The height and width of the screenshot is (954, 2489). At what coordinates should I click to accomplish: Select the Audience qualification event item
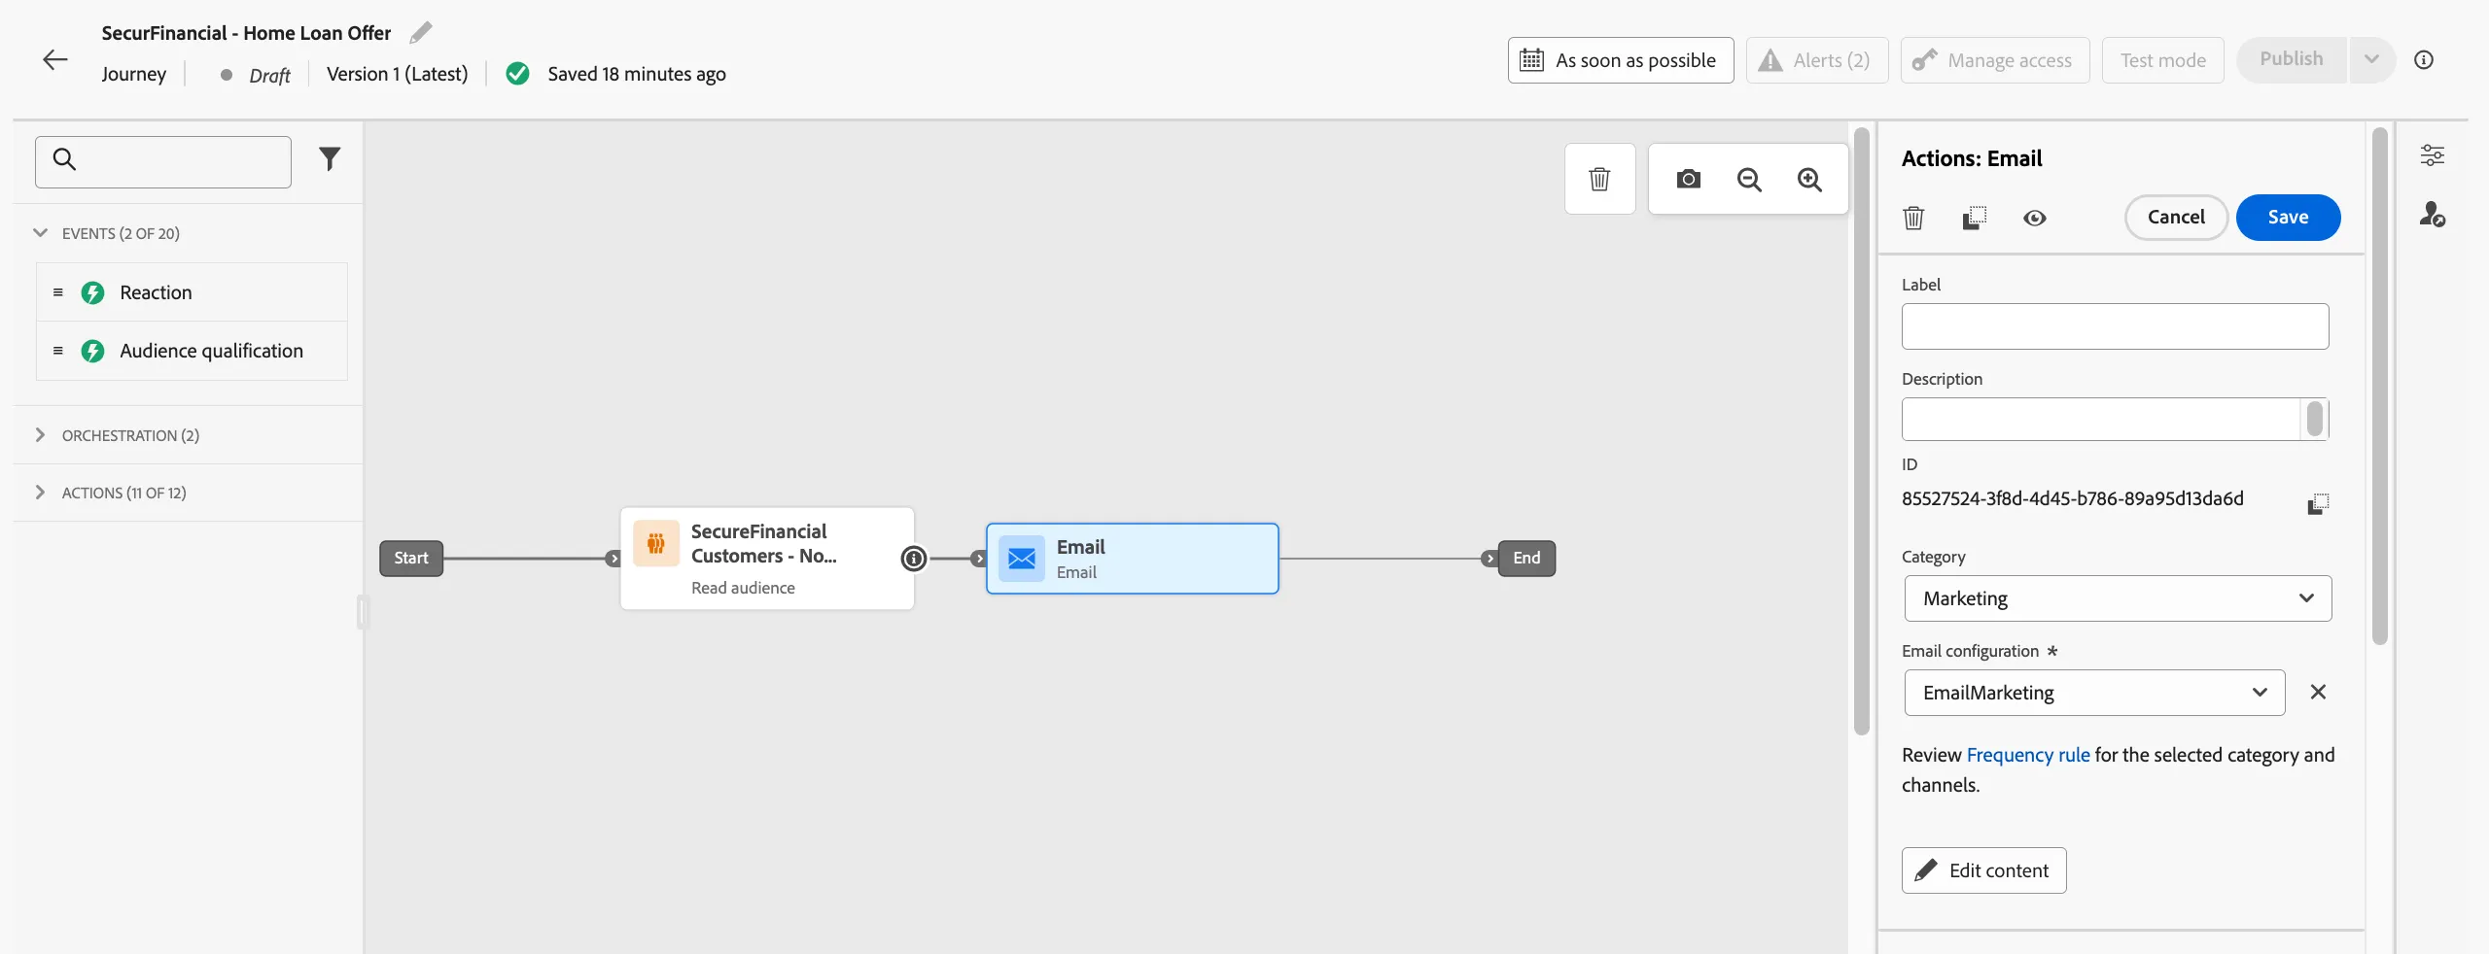192,351
